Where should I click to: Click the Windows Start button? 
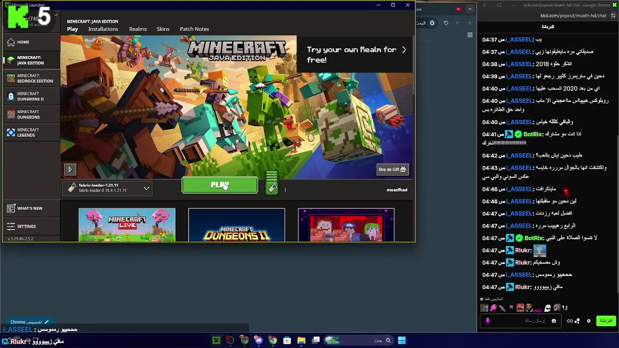click(x=402, y=340)
